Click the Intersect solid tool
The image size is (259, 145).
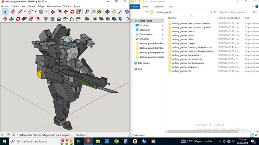tap(95, 19)
